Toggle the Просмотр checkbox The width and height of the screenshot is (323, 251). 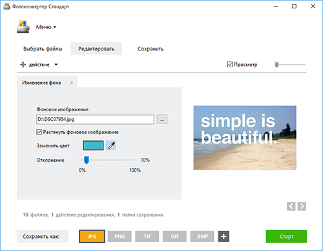[x=230, y=65]
